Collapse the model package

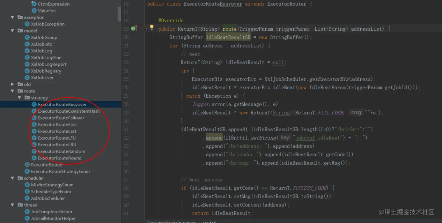click(x=13, y=31)
